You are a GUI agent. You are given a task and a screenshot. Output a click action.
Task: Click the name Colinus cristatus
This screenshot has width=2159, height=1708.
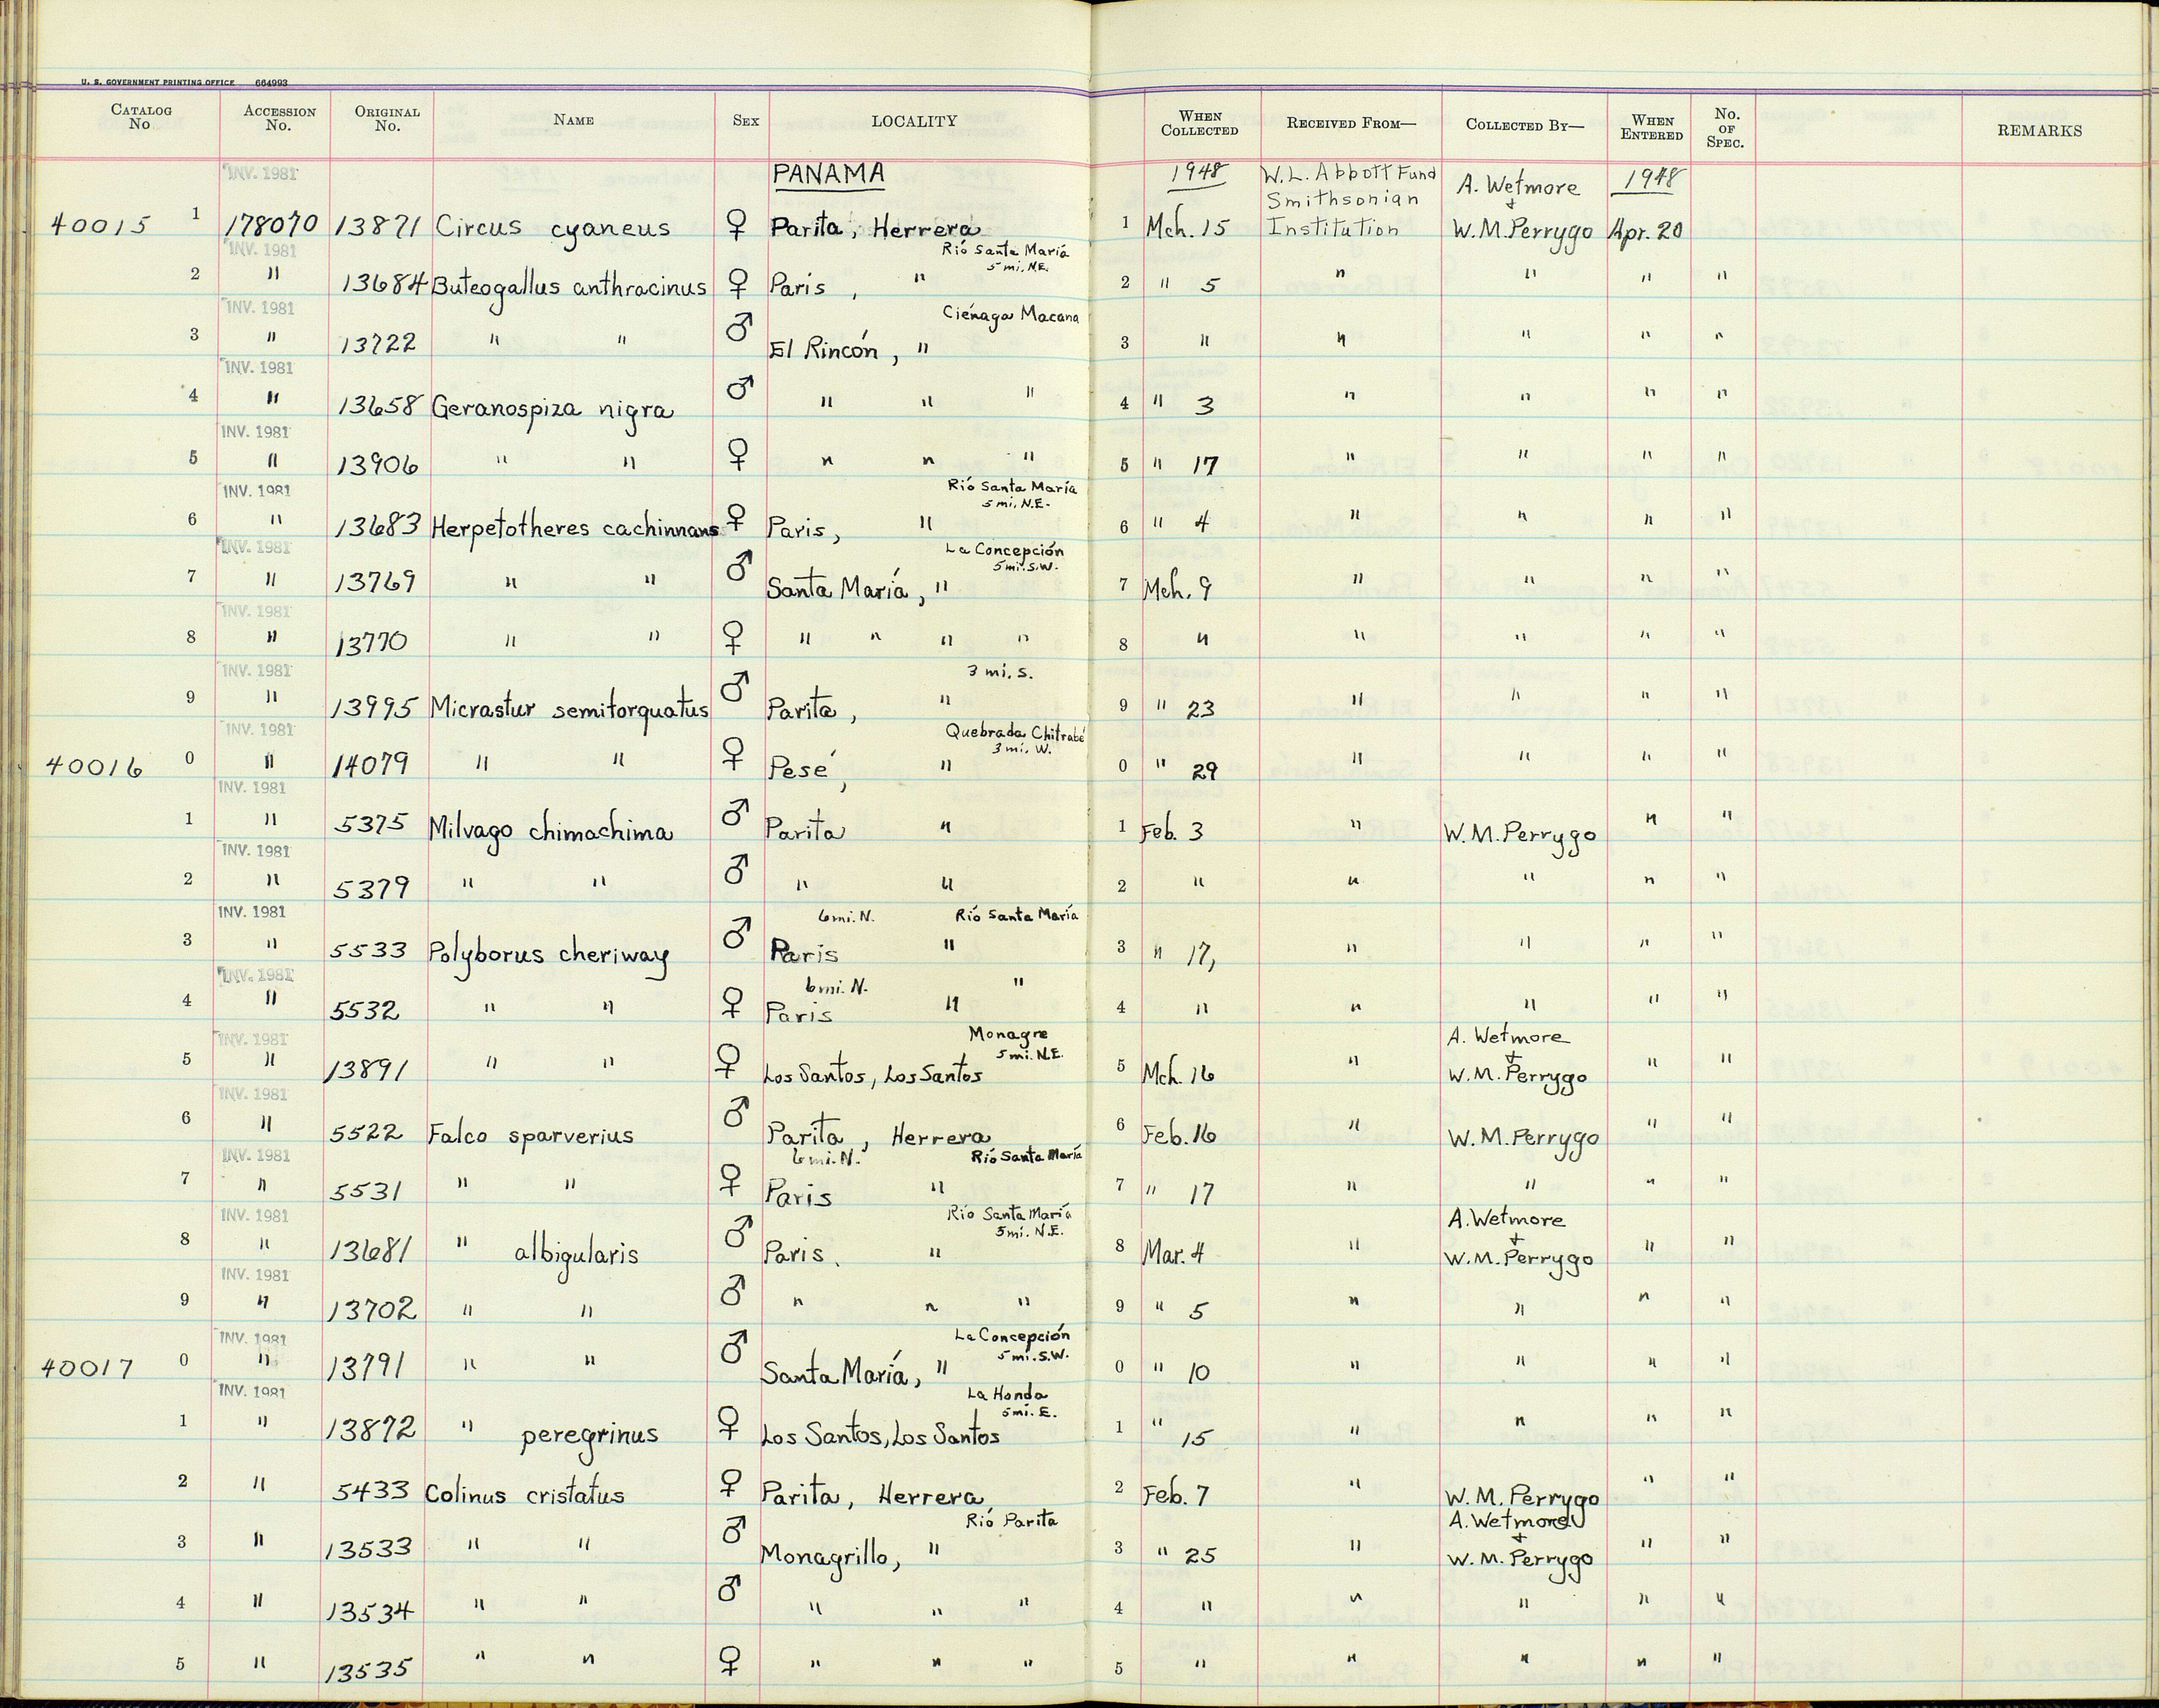point(525,1495)
